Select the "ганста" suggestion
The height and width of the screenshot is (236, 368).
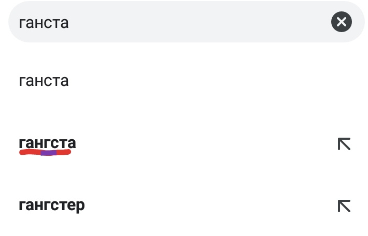coord(44,81)
